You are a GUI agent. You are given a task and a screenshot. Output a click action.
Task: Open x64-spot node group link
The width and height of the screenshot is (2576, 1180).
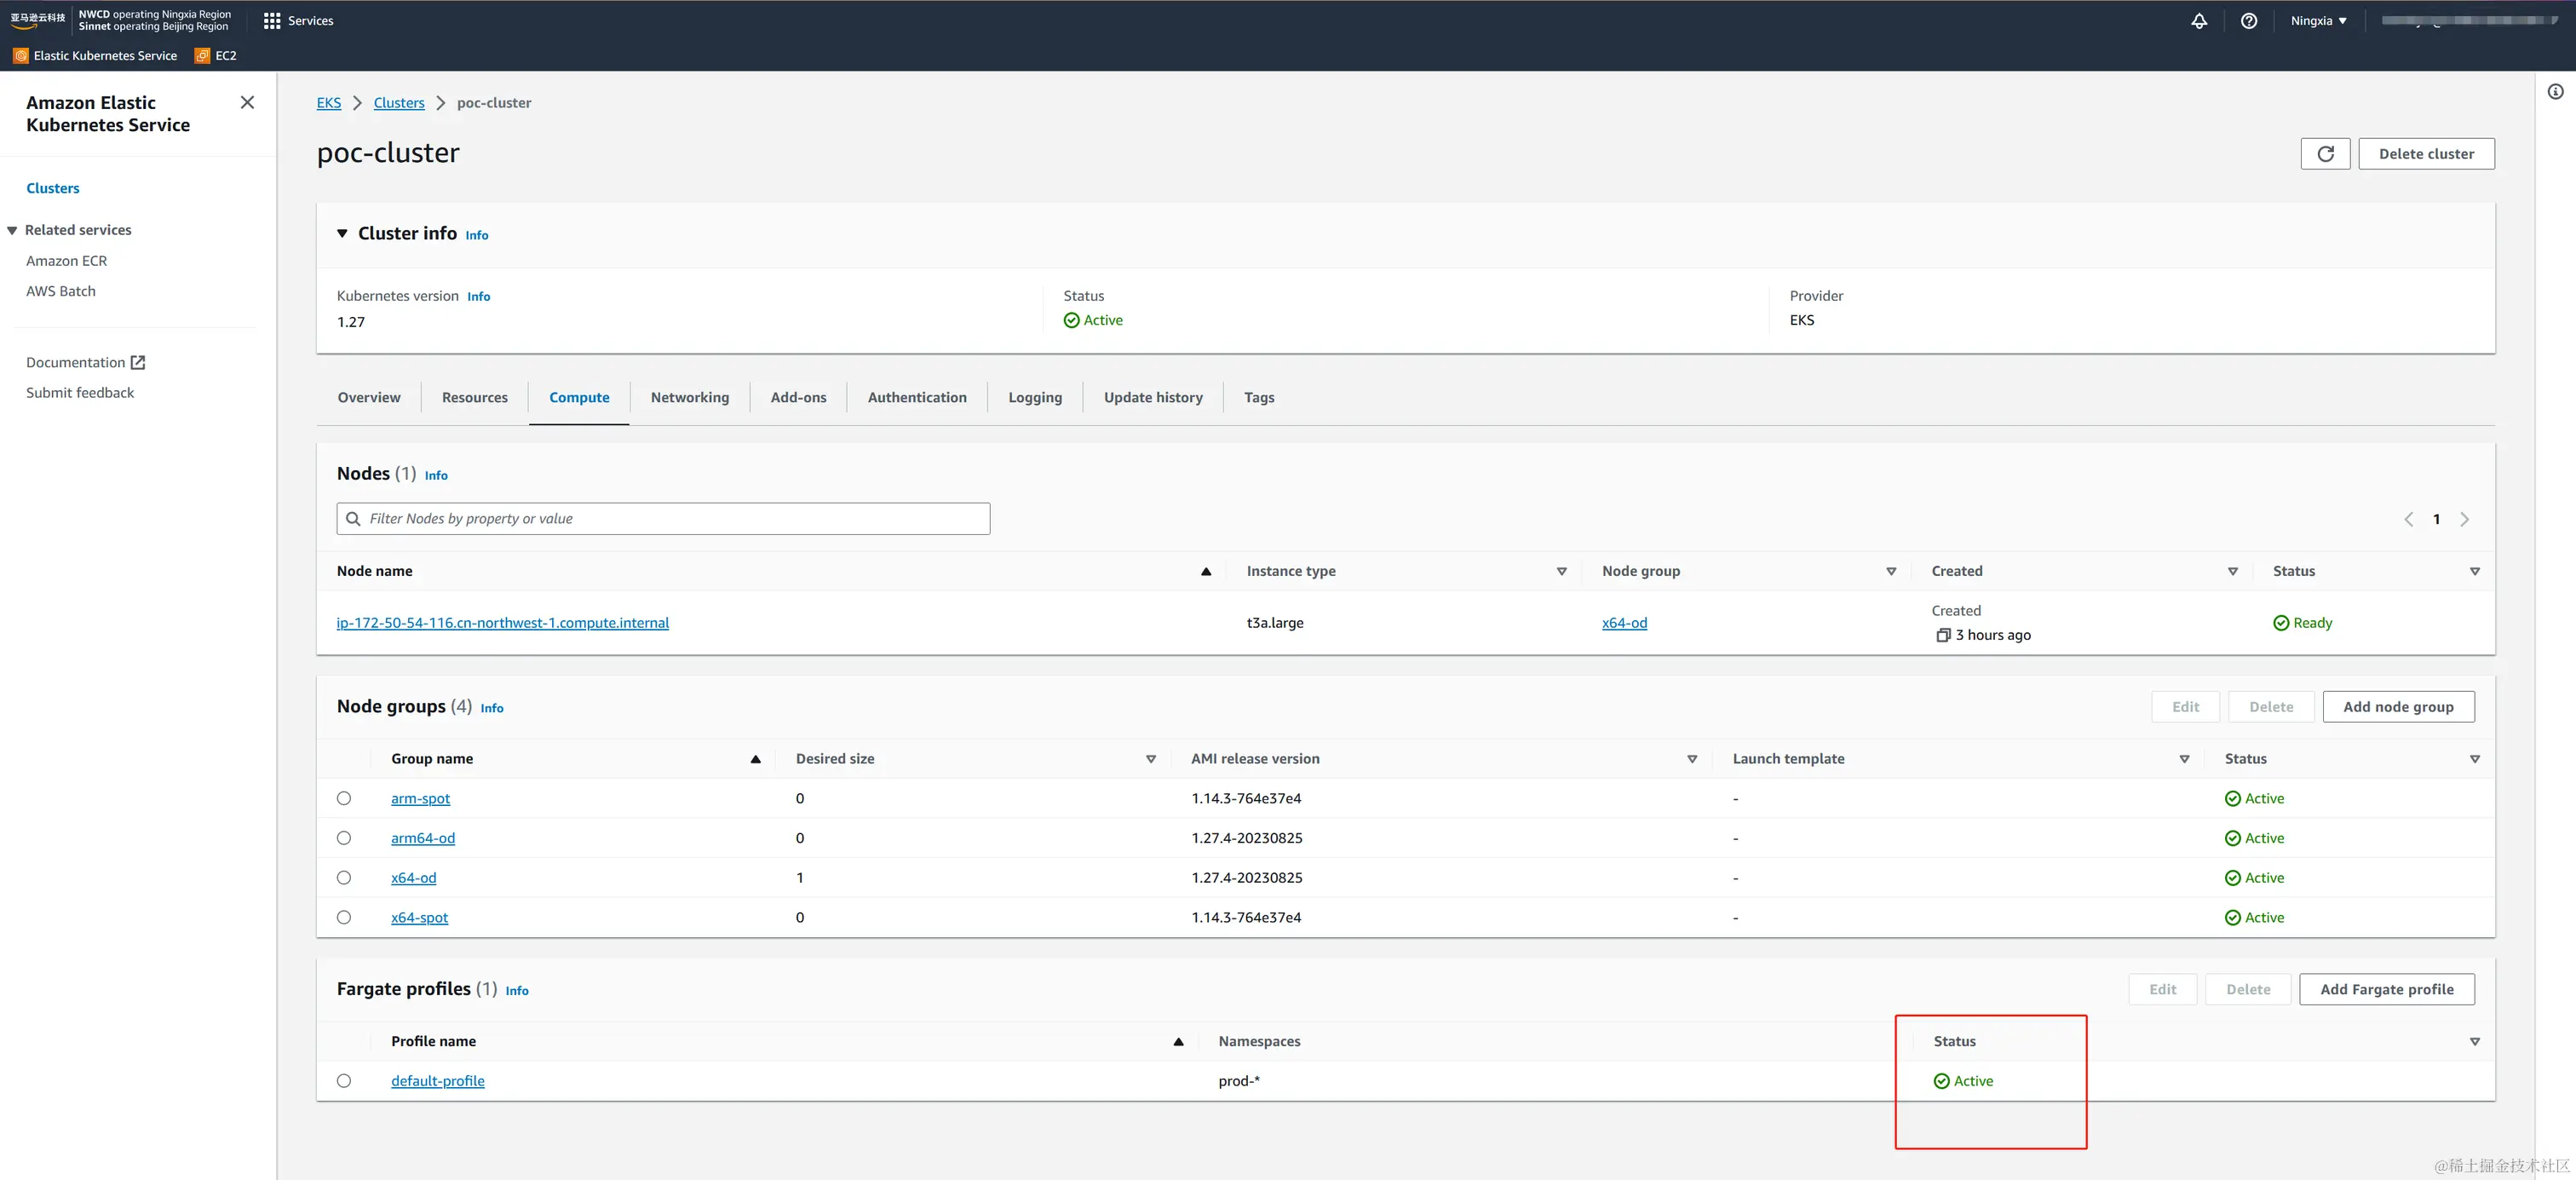pos(419,917)
